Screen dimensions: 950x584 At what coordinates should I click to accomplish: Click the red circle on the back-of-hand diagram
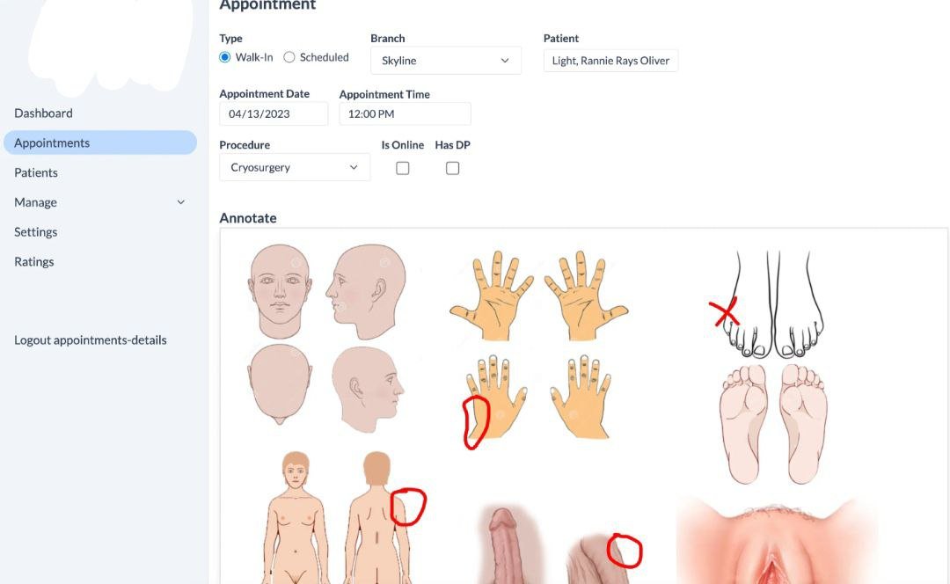476,421
